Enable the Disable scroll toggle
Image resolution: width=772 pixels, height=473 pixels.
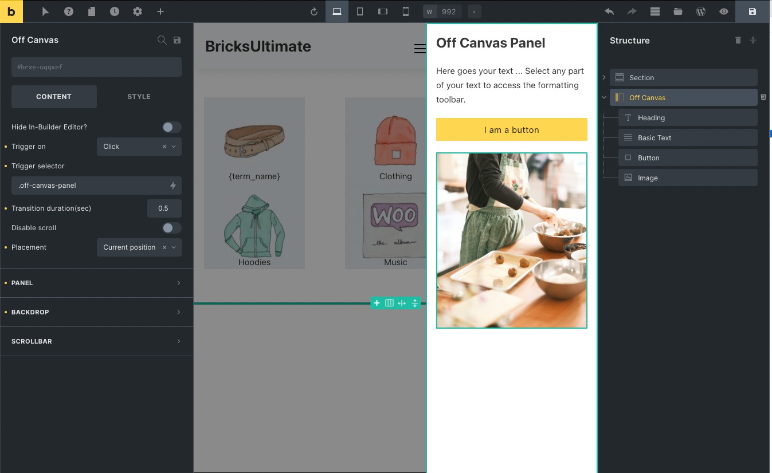[171, 227]
